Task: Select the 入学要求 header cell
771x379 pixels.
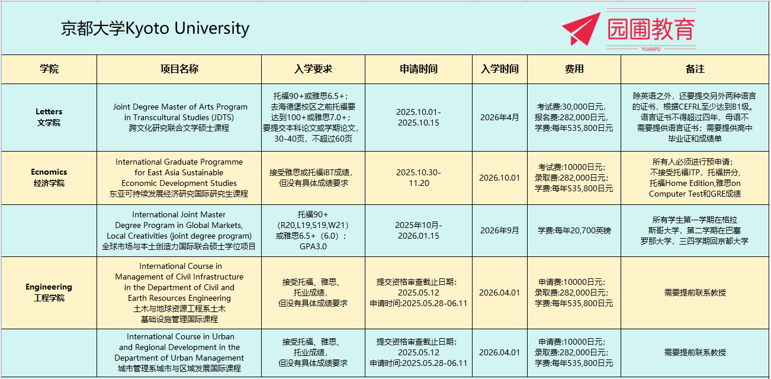Action: [313, 69]
